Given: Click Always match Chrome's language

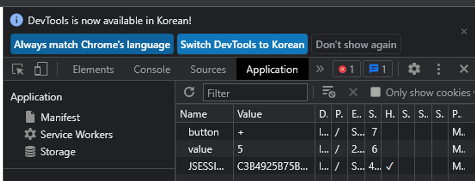Looking at the screenshot, I should point(92,44).
